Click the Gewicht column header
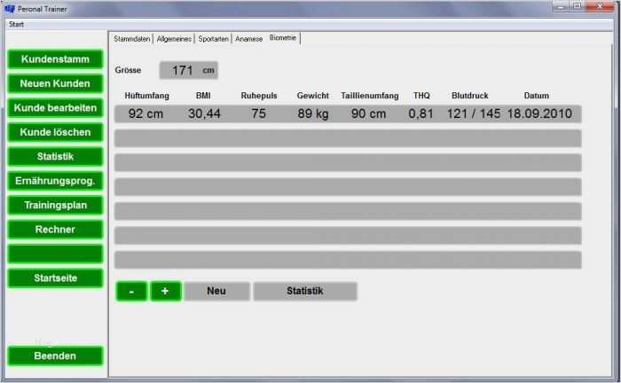Image resolution: width=621 pixels, height=383 pixels. point(313,96)
